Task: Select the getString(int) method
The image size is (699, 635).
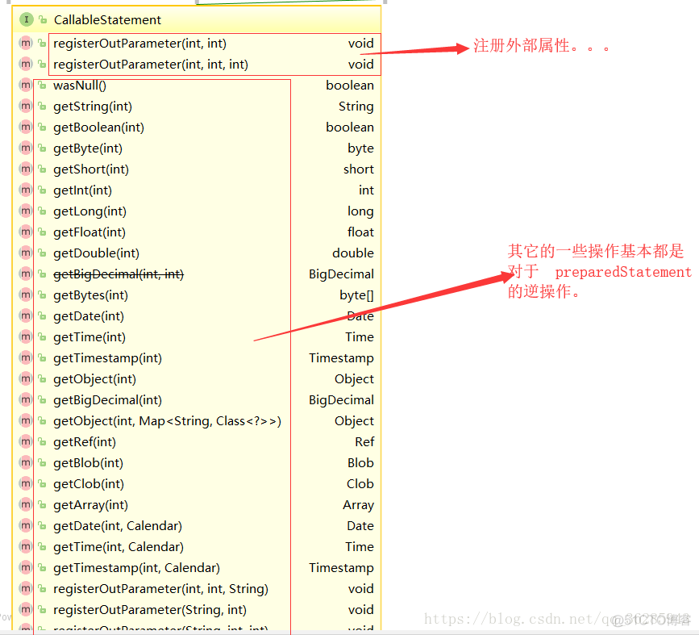Action: coord(93,107)
